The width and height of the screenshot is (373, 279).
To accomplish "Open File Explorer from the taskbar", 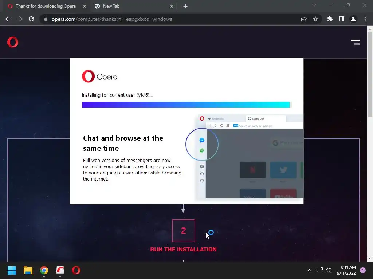I will pyautogui.click(x=28, y=270).
